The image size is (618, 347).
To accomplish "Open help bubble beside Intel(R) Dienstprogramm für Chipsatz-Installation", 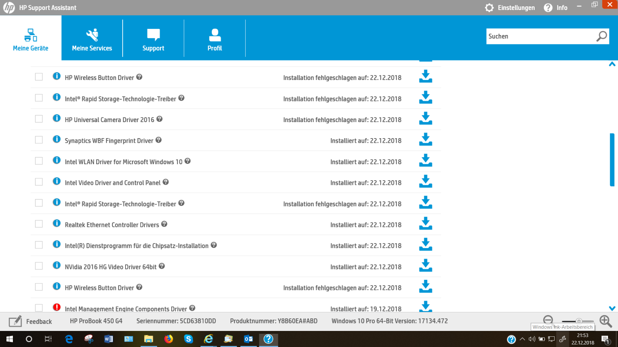I will pos(214,245).
